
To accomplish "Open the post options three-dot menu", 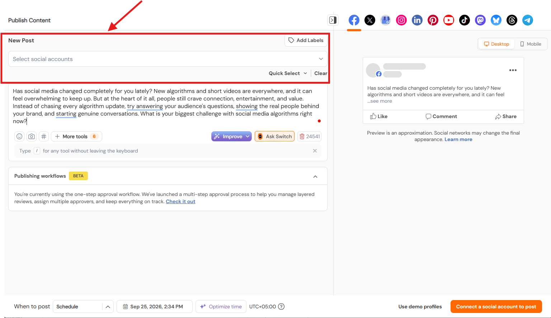I will click(513, 70).
